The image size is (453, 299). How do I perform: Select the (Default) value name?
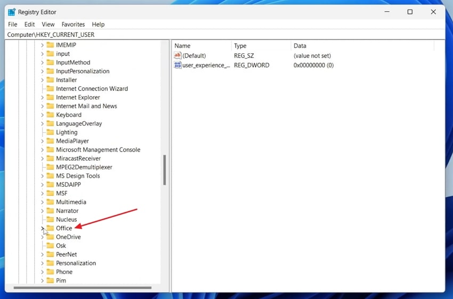(194, 56)
